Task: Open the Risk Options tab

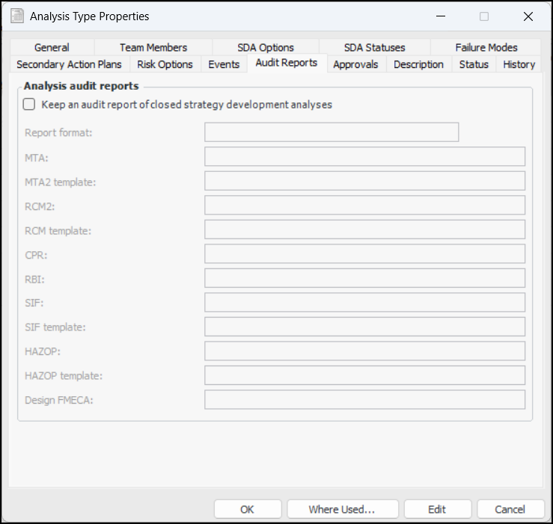Action: click(x=165, y=64)
